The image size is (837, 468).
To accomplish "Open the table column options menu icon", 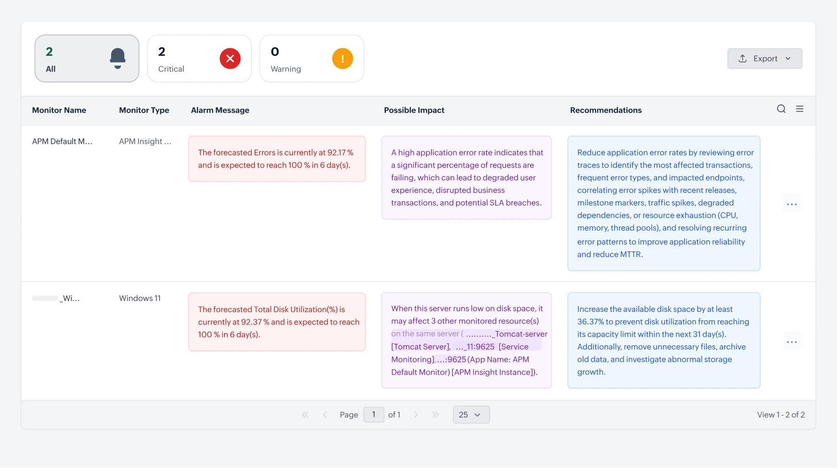I will (x=800, y=109).
